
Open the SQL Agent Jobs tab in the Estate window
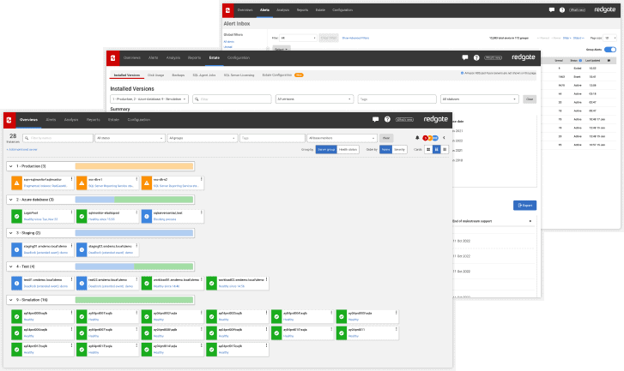click(204, 75)
